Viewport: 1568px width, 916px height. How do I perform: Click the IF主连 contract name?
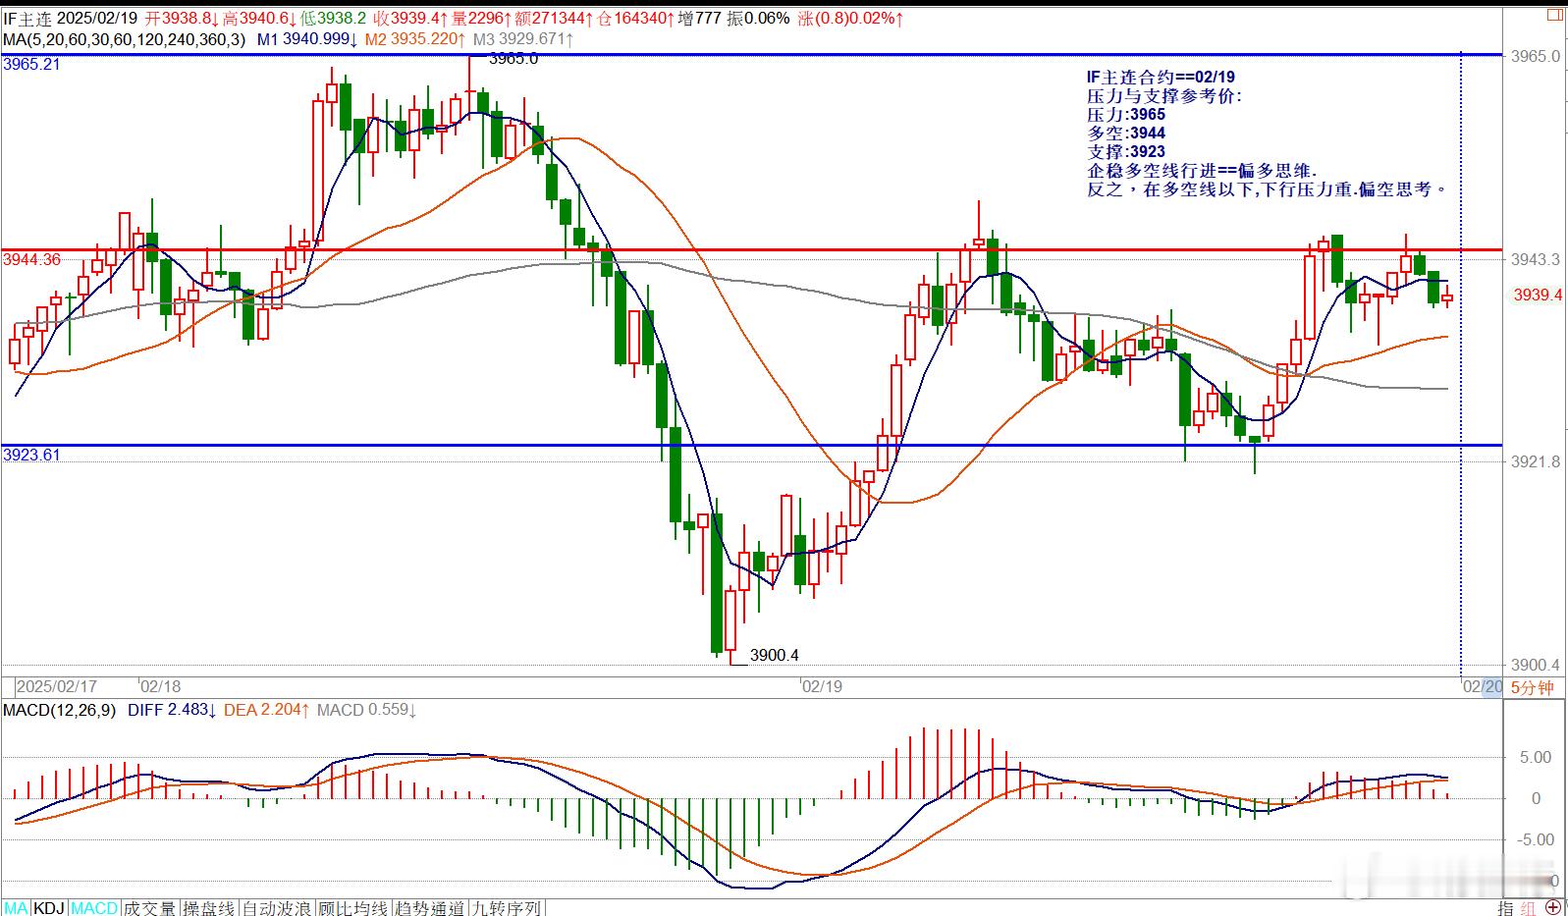[x=27, y=19]
